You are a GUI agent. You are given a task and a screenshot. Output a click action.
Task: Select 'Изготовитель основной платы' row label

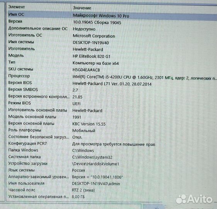pyautogui.click(x=37, y=110)
